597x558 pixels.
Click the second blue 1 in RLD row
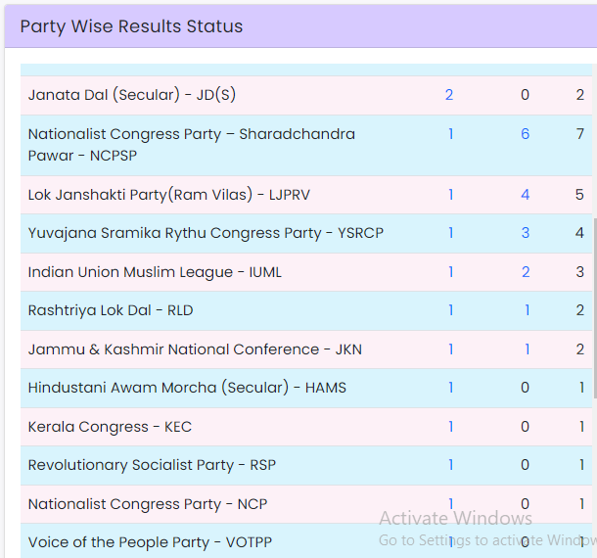(526, 310)
